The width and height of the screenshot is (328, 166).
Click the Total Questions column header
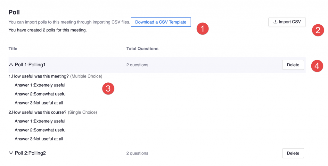(143, 49)
